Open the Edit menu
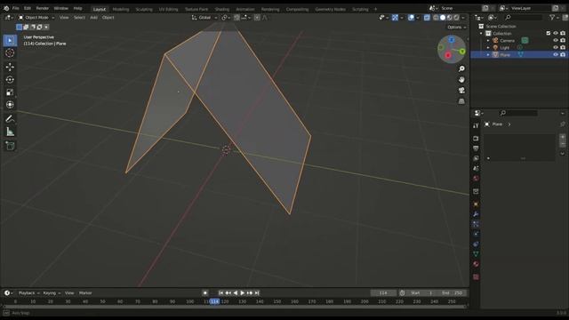Image resolution: width=569 pixels, height=320 pixels. [x=28, y=8]
